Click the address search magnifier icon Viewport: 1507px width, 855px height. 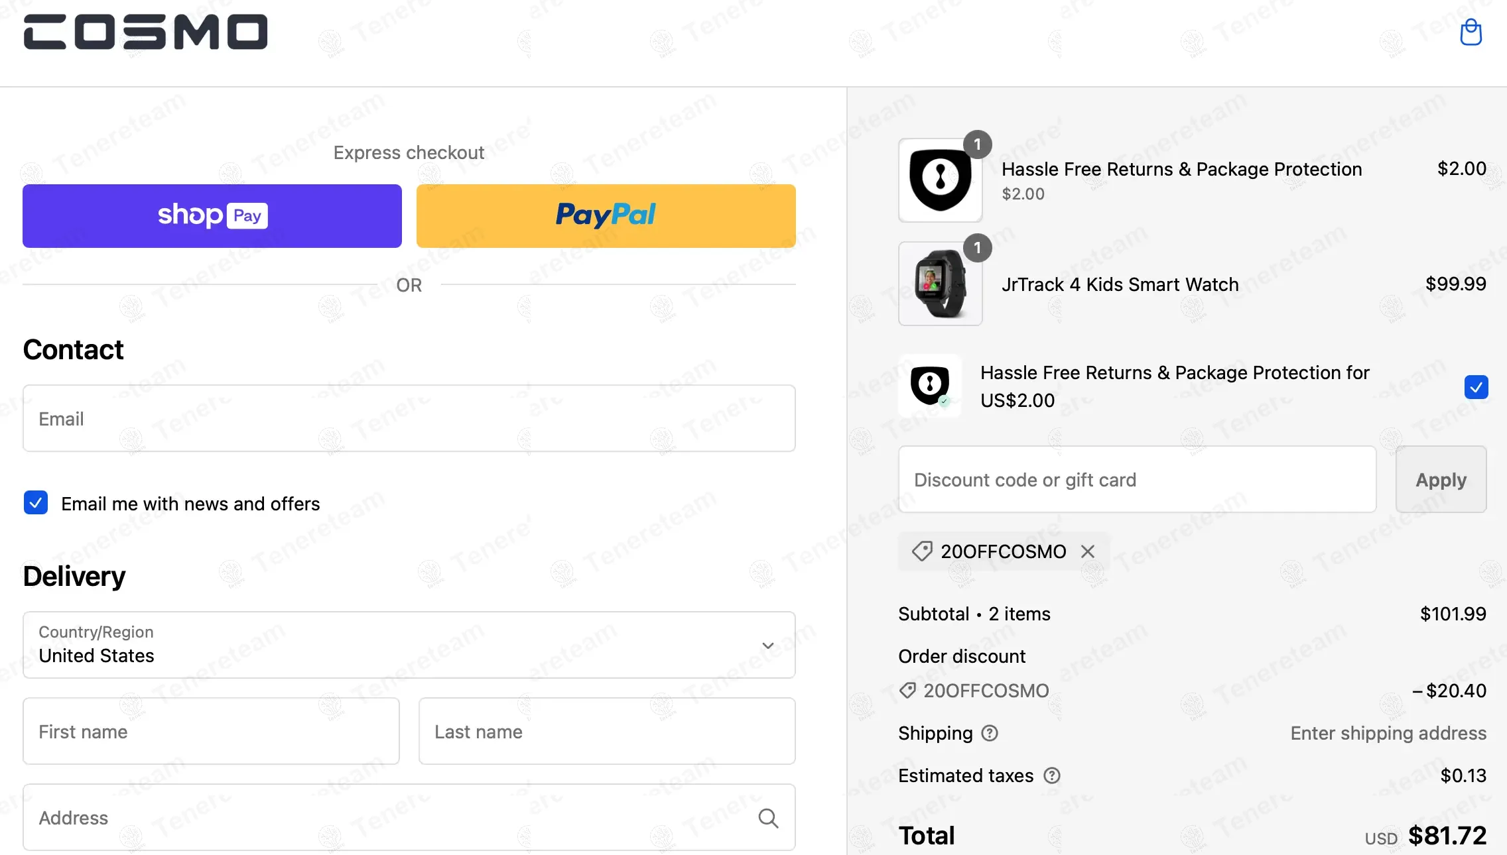(768, 819)
